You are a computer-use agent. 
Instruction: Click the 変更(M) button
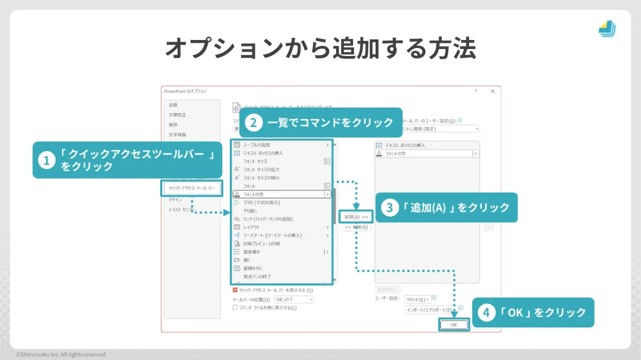click(x=388, y=290)
